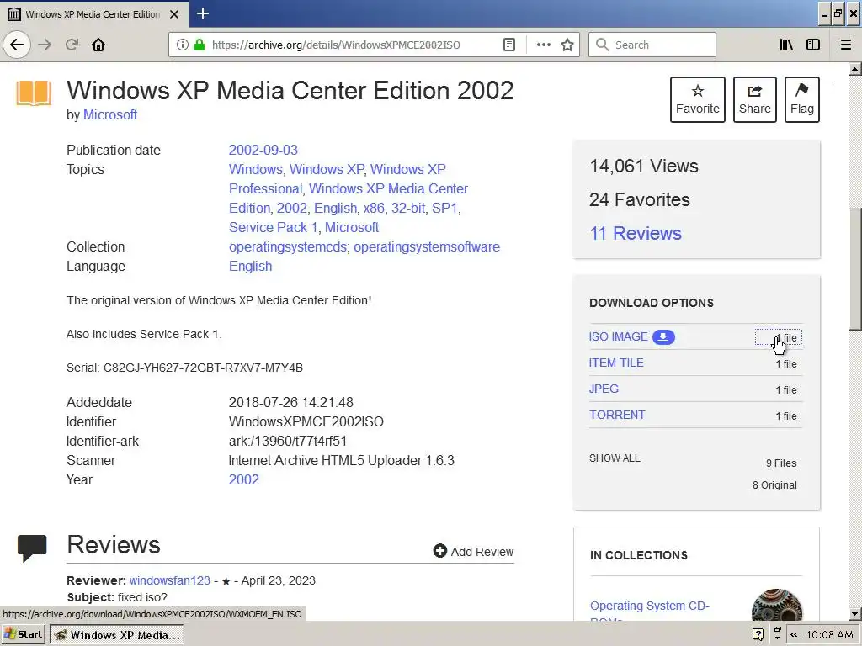Show site information icon in address bar
The image size is (862, 646).
183,45
